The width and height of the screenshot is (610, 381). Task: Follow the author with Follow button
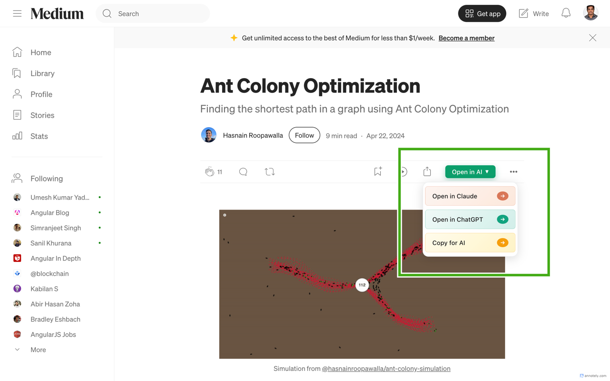[305, 135]
